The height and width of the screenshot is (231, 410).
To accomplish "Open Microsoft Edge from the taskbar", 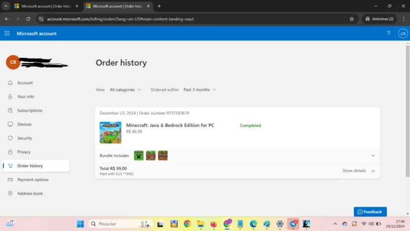I will click(253, 224).
